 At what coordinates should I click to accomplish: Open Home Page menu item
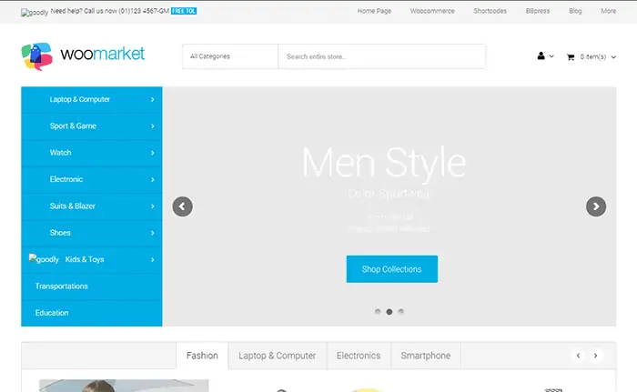(374, 11)
